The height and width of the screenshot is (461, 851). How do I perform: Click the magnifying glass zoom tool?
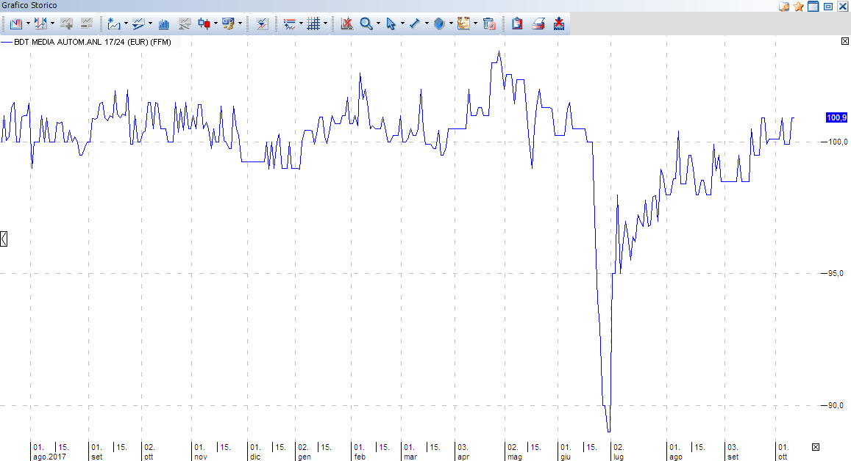366,23
